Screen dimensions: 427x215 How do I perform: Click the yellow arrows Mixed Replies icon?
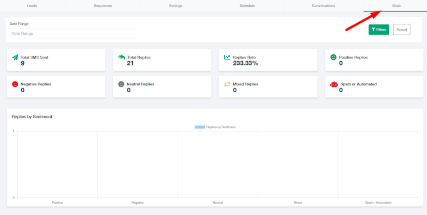pos(227,84)
